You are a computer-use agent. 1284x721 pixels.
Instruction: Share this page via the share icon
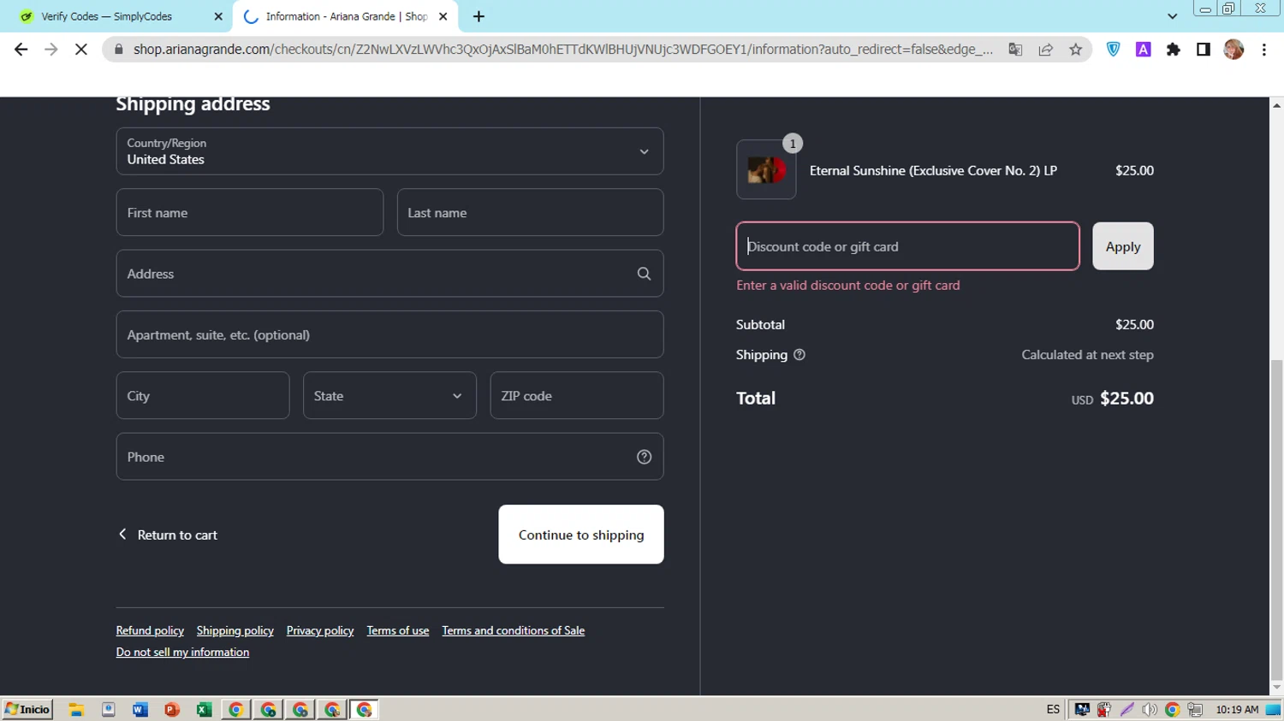(1046, 50)
